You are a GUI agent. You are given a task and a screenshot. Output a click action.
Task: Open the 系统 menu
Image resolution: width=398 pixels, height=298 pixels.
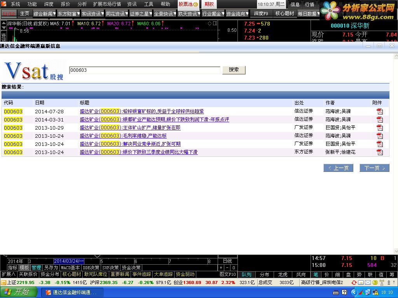pyautogui.click(x=16, y=4)
